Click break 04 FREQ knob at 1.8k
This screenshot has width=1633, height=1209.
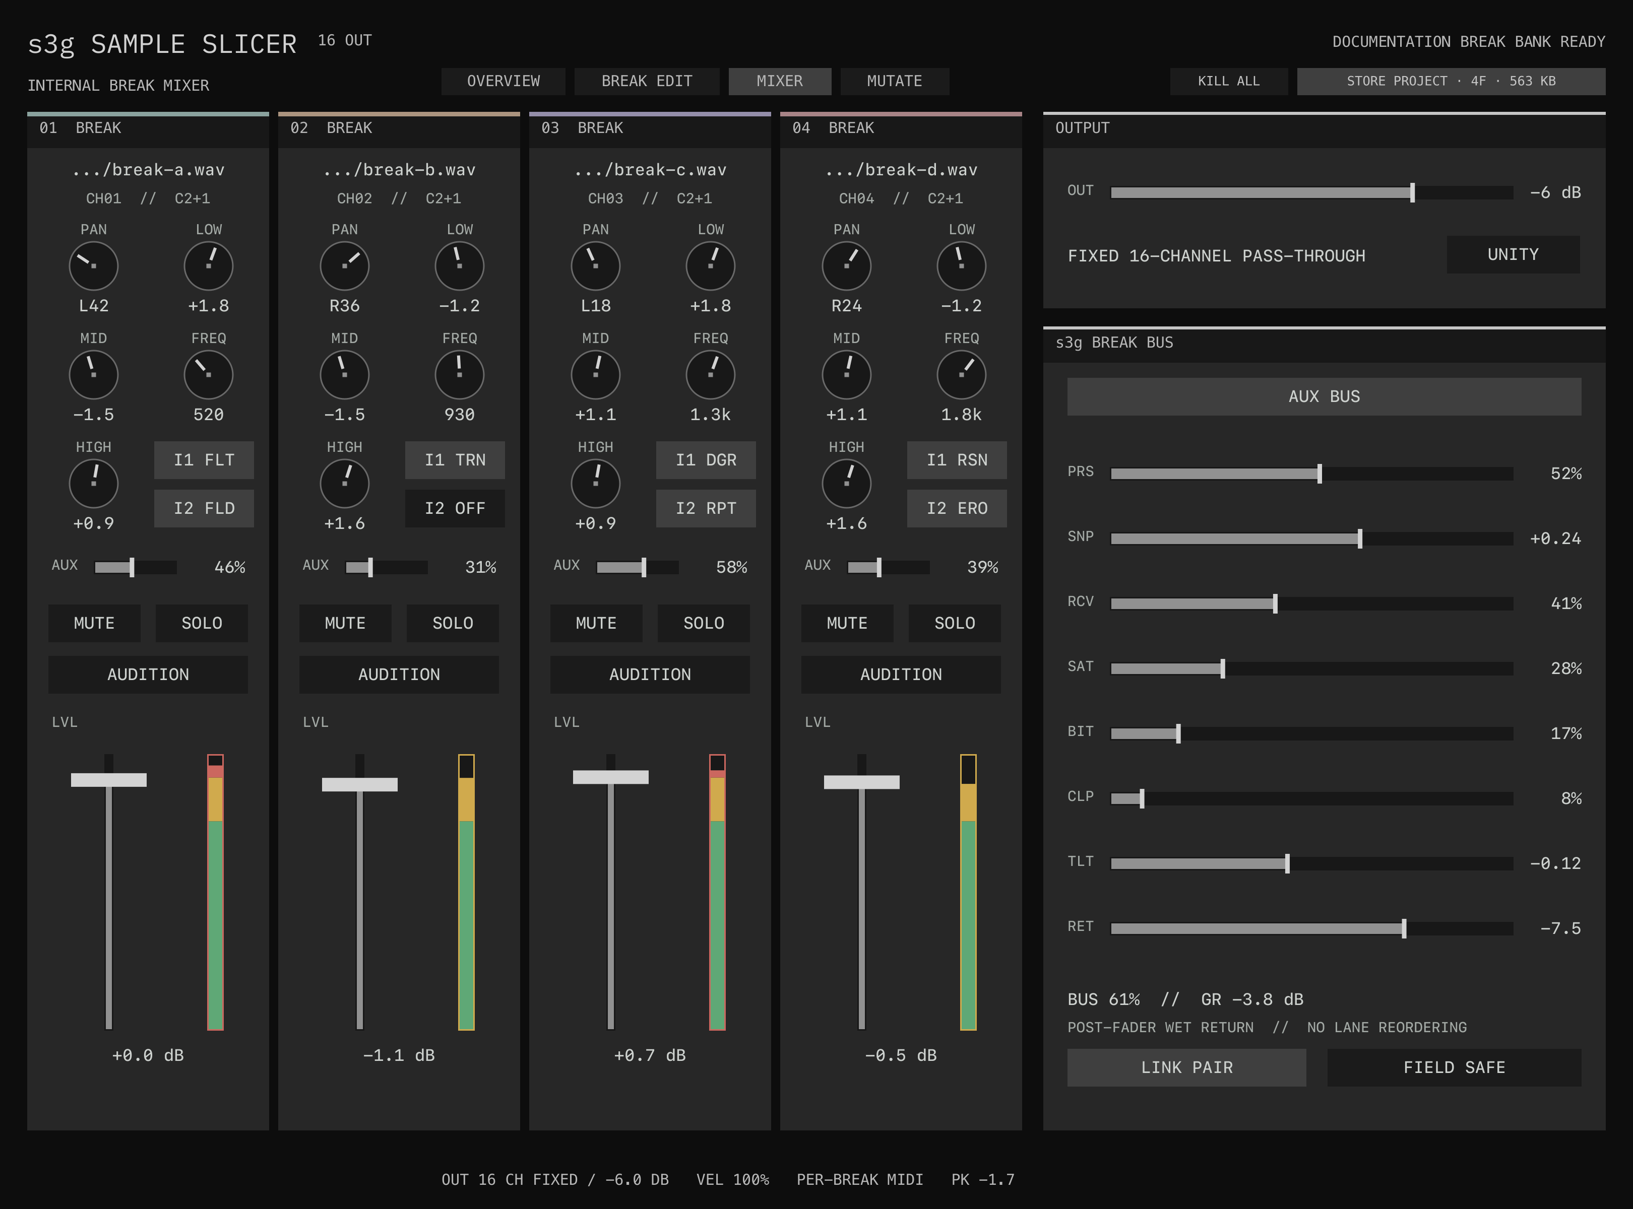pos(962,375)
